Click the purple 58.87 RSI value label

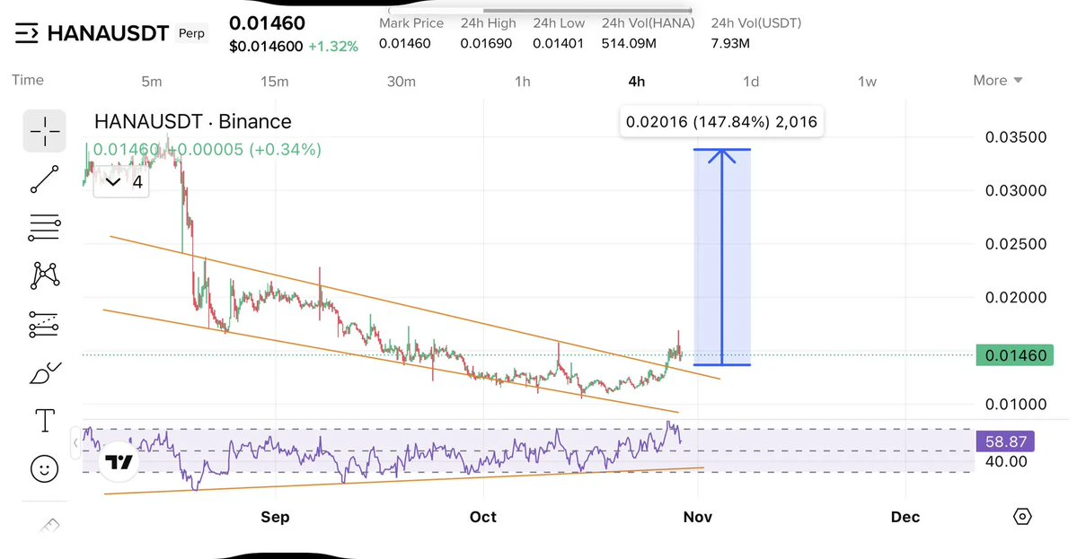pos(1005,441)
